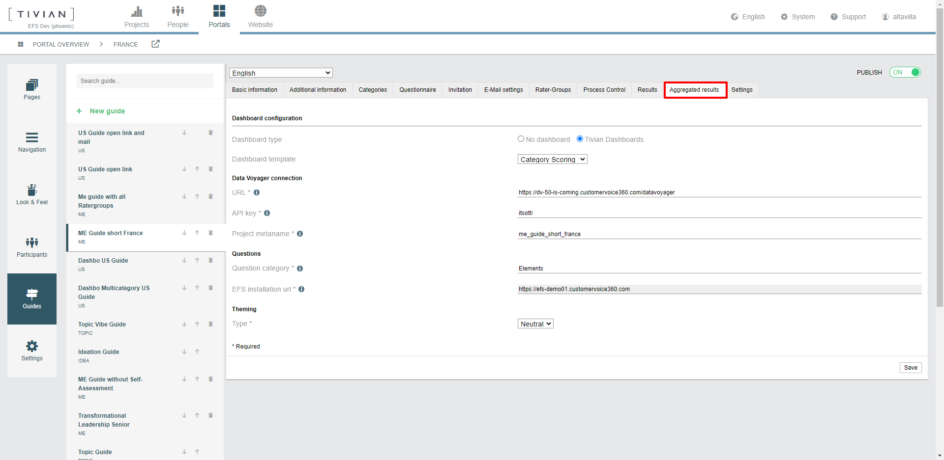Switch to the Basic information tab
944x460 pixels.
[x=255, y=90]
